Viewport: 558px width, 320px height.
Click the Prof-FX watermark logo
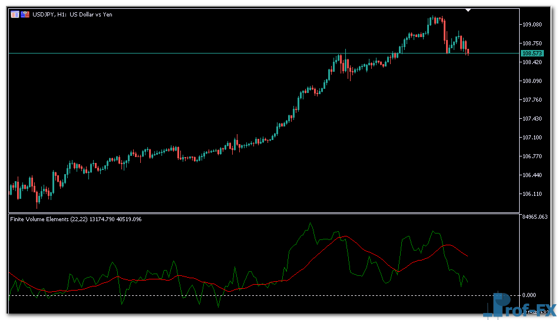click(519, 307)
